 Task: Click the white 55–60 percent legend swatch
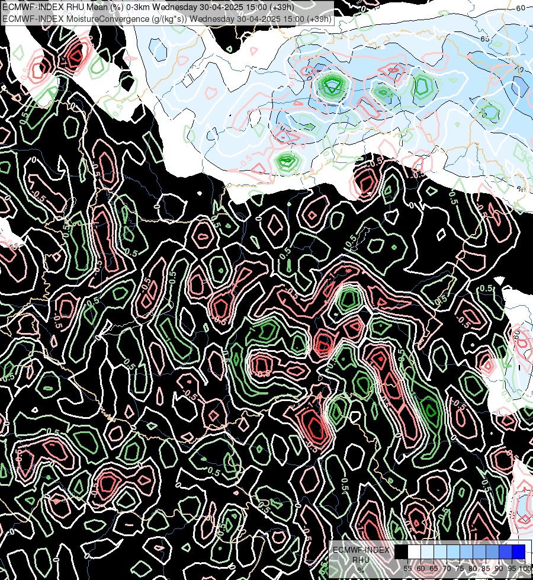point(415,552)
